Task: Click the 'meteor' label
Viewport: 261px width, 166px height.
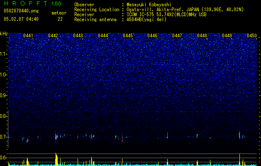Action: pos(59,13)
